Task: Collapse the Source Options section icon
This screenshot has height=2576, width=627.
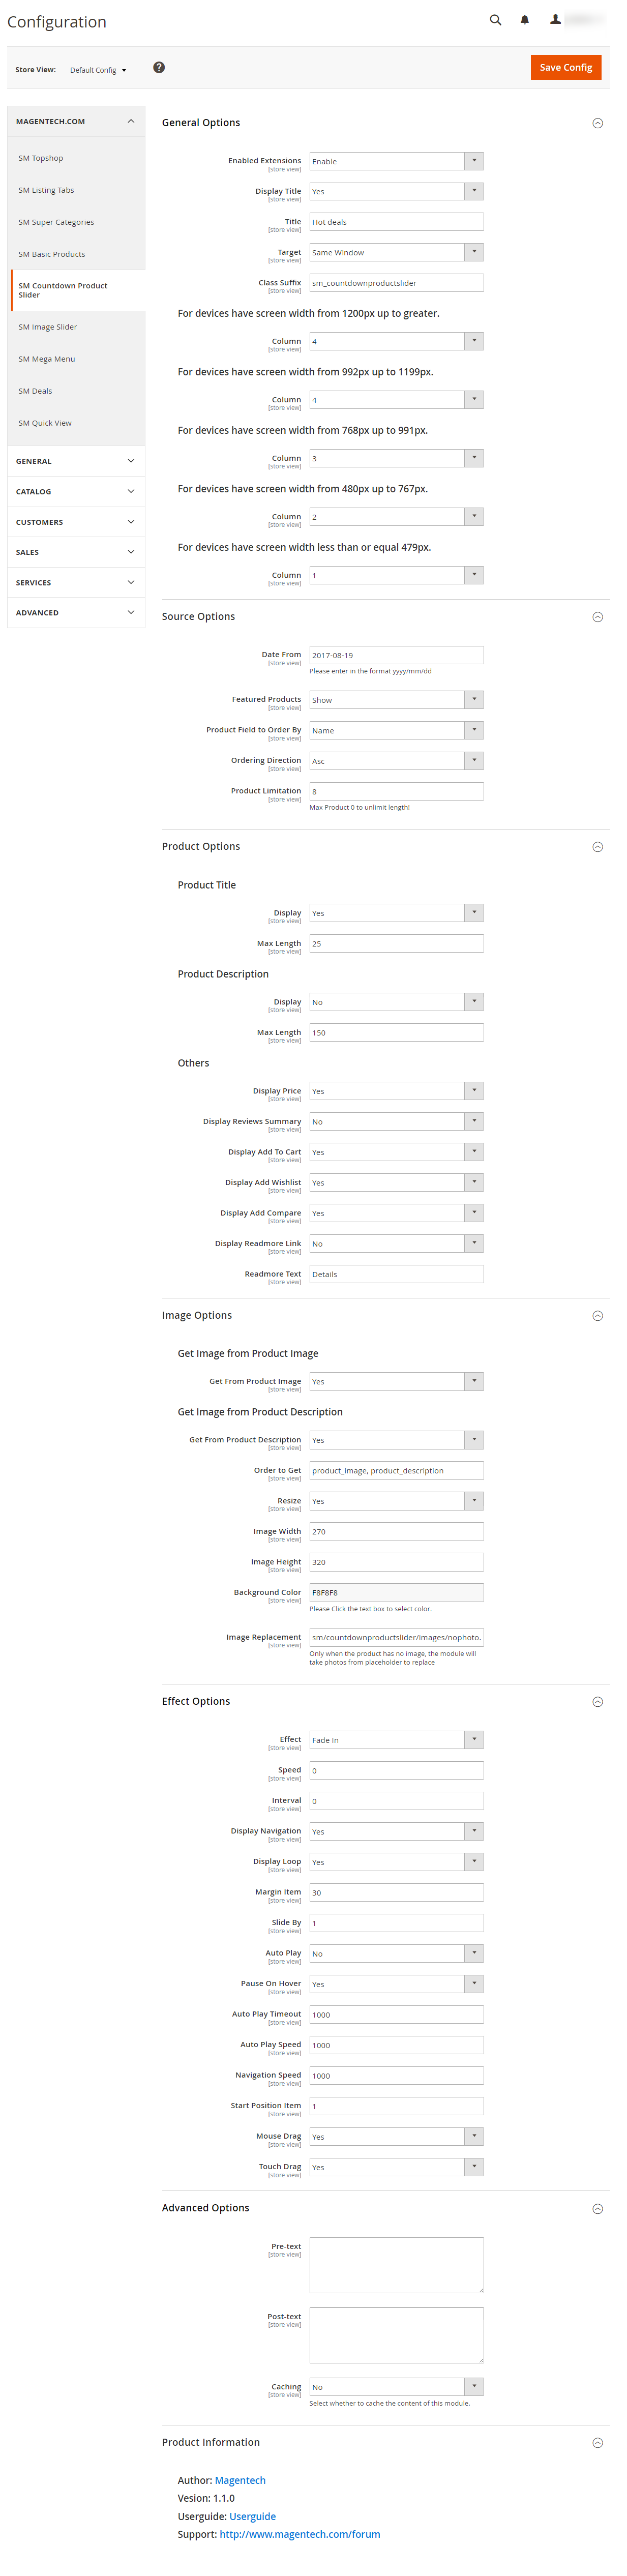Action: (x=597, y=617)
